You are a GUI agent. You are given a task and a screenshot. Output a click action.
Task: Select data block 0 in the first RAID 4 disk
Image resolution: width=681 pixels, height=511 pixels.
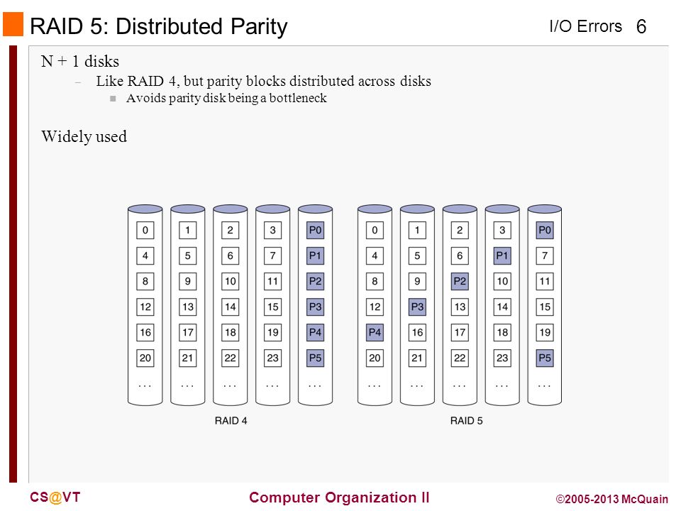[x=145, y=230]
